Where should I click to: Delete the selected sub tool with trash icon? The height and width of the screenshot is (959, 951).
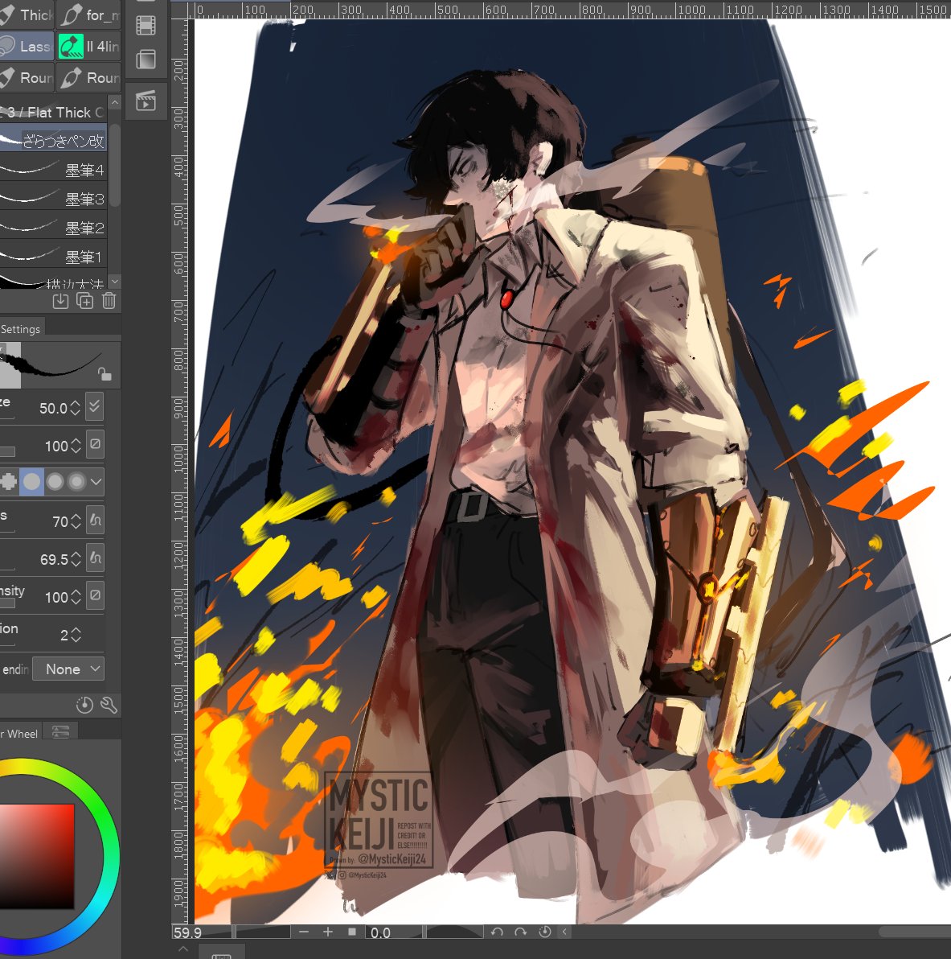pyautogui.click(x=109, y=300)
